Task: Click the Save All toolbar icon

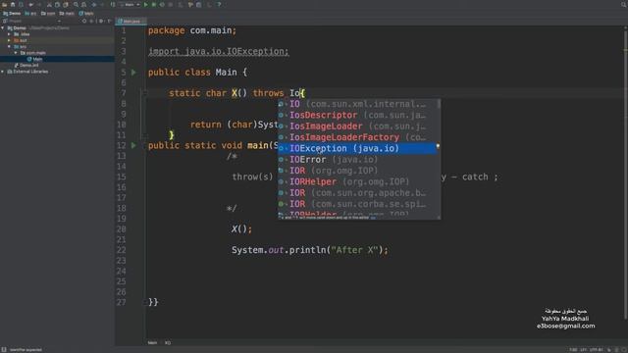Action: click(13, 4)
